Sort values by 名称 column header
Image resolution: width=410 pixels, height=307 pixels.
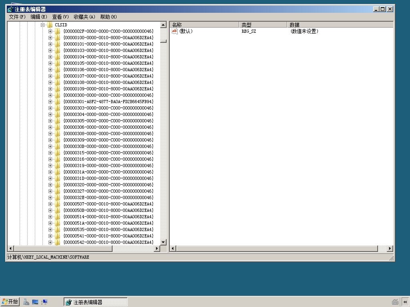(204, 25)
